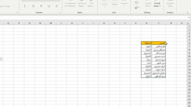Select cell "اسعد شريف"
This screenshot has height=107, width=191.
pyautogui.click(x=159, y=70)
